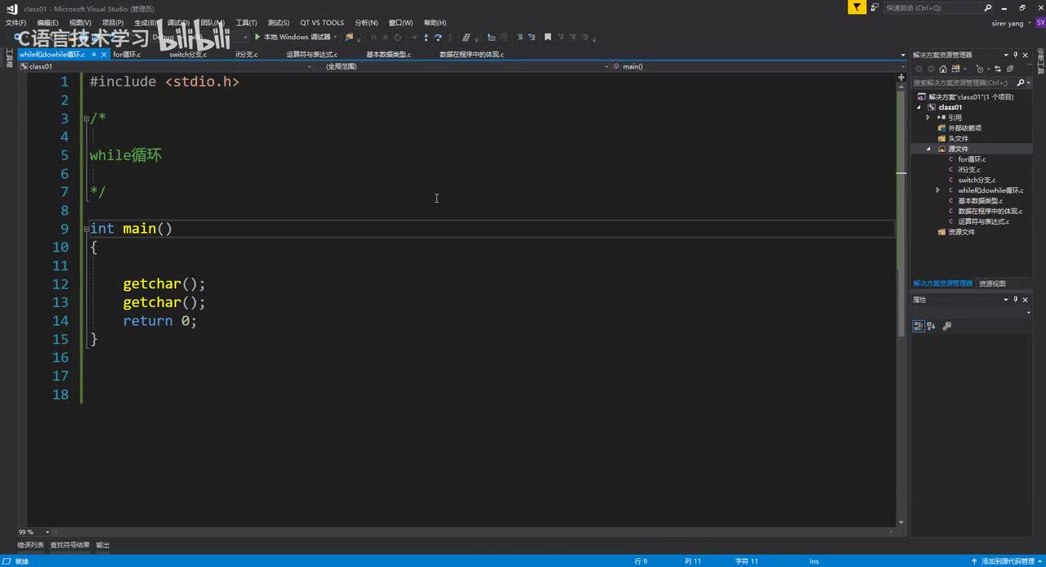The image size is (1046, 567).
Task: Collapse the main function outline
Action: point(86,229)
